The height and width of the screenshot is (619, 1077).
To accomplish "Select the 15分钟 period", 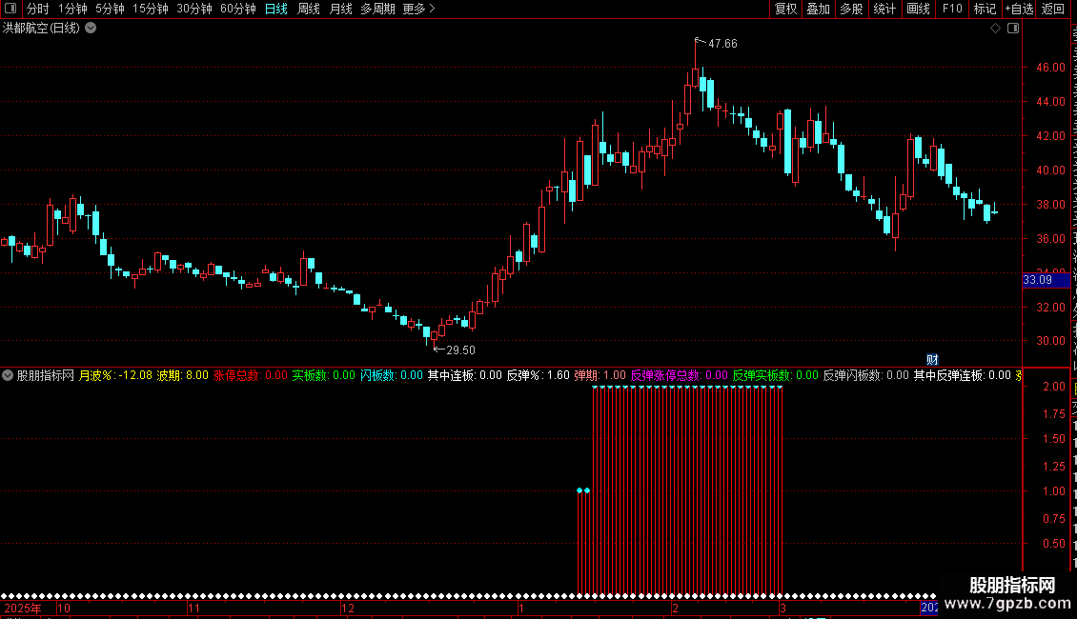I will (x=151, y=9).
